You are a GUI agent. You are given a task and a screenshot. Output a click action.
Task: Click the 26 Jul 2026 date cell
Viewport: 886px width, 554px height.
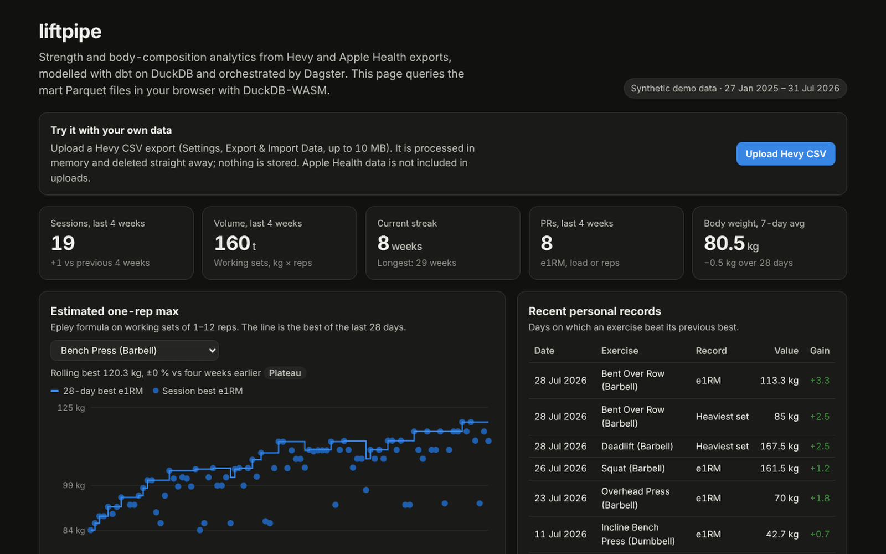(x=560, y=469)
